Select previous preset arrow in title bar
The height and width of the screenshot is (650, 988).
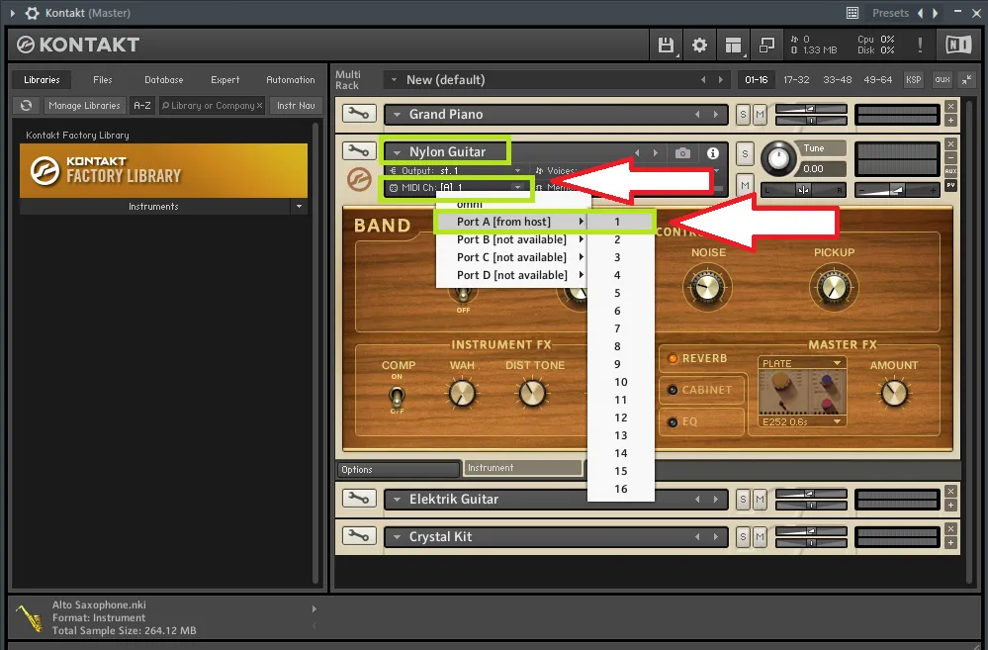920,13
